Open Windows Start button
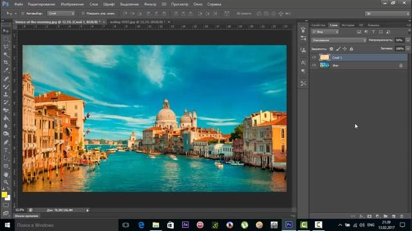Image resolution: width=412 pixels, height=231 pixels. point(7,225)
